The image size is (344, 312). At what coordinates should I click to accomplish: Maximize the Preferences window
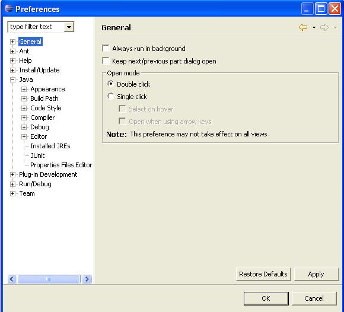[321, 9]
